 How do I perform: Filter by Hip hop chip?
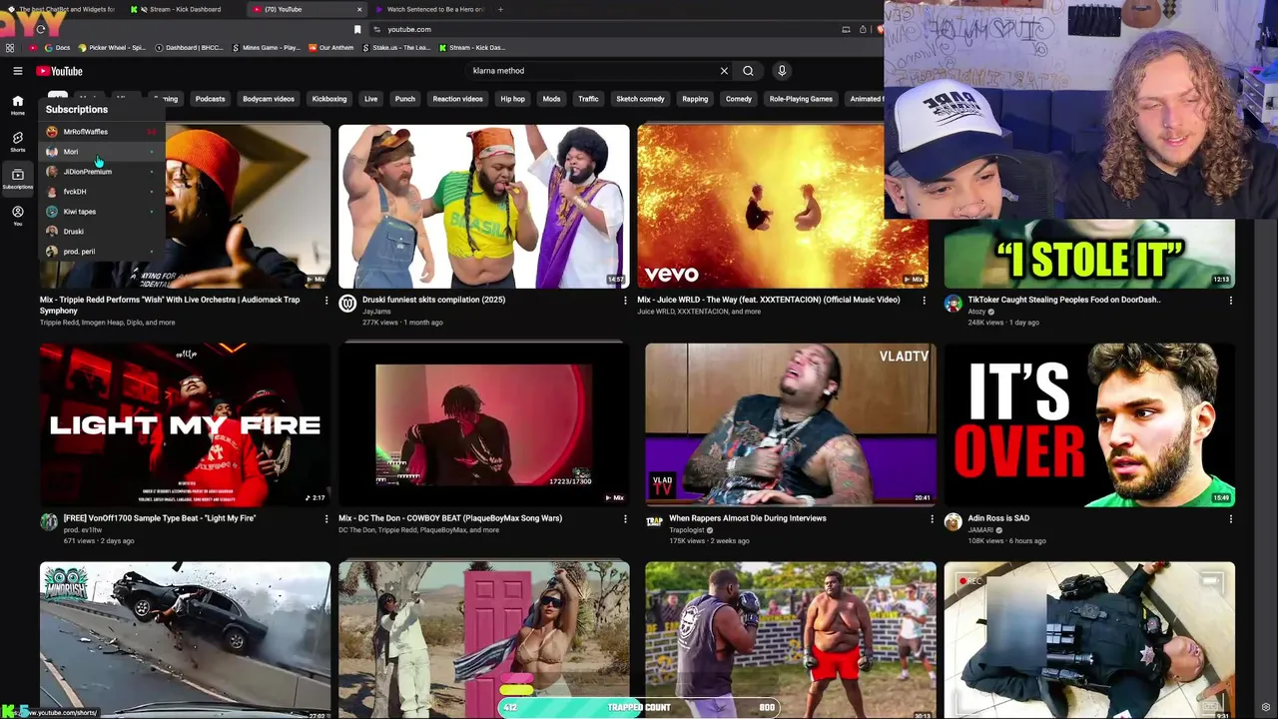tap(512, 99)
